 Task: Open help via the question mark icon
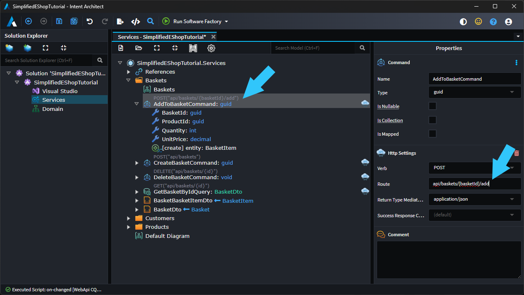coord(493,22)
